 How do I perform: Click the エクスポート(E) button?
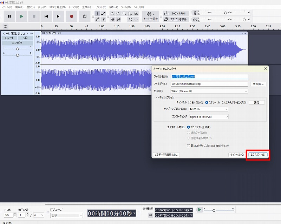(x=258, y=155)
